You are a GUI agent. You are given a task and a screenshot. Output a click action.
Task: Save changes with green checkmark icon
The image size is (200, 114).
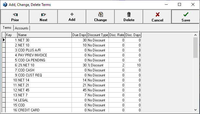point(186,14)
